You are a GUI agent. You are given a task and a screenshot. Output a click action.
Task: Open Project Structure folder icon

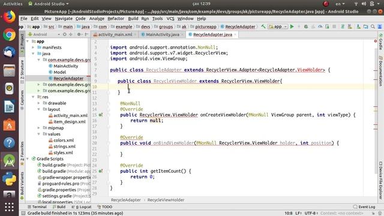365,26
